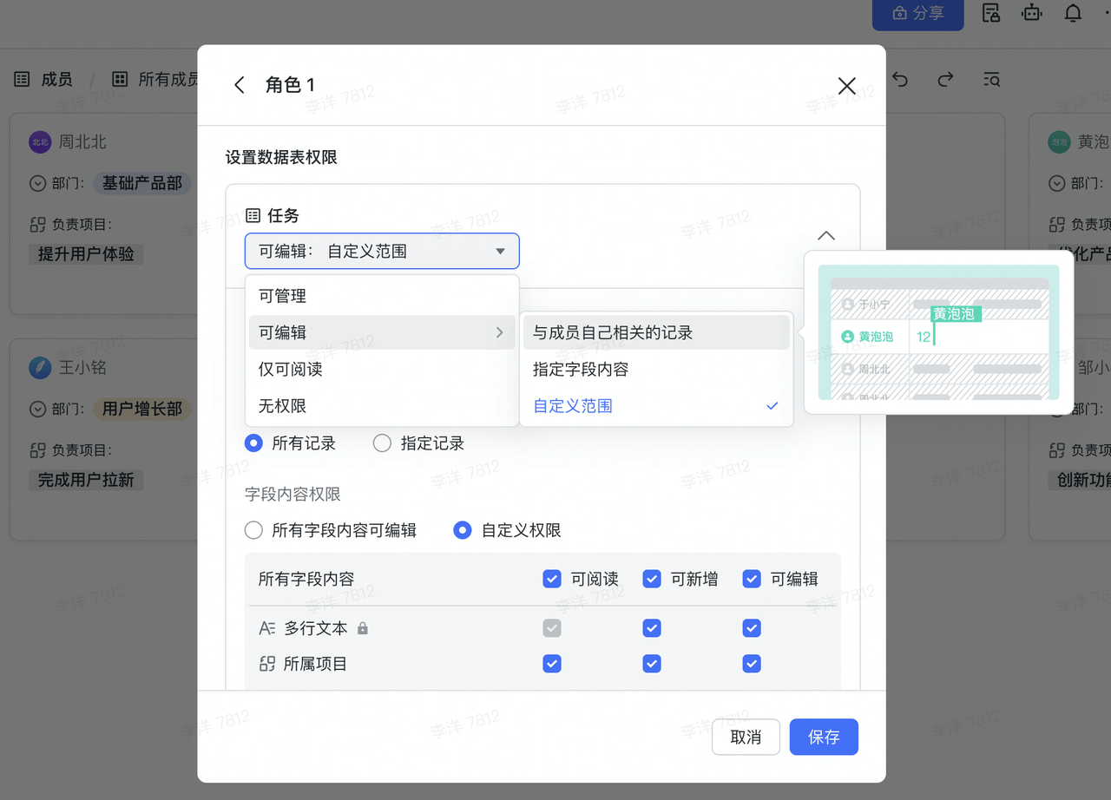Select 所有字段内容可编辑 radio option
Image resolution: width=1111 pixels, height=800 pixels.
point(253,530)
